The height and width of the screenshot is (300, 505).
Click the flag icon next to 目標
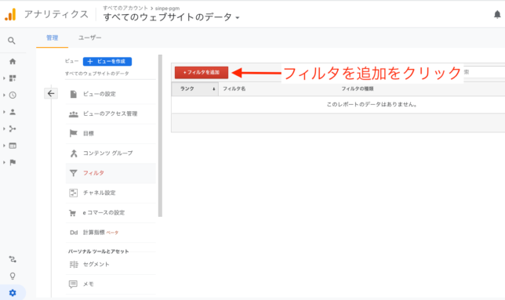coord(74,133)
